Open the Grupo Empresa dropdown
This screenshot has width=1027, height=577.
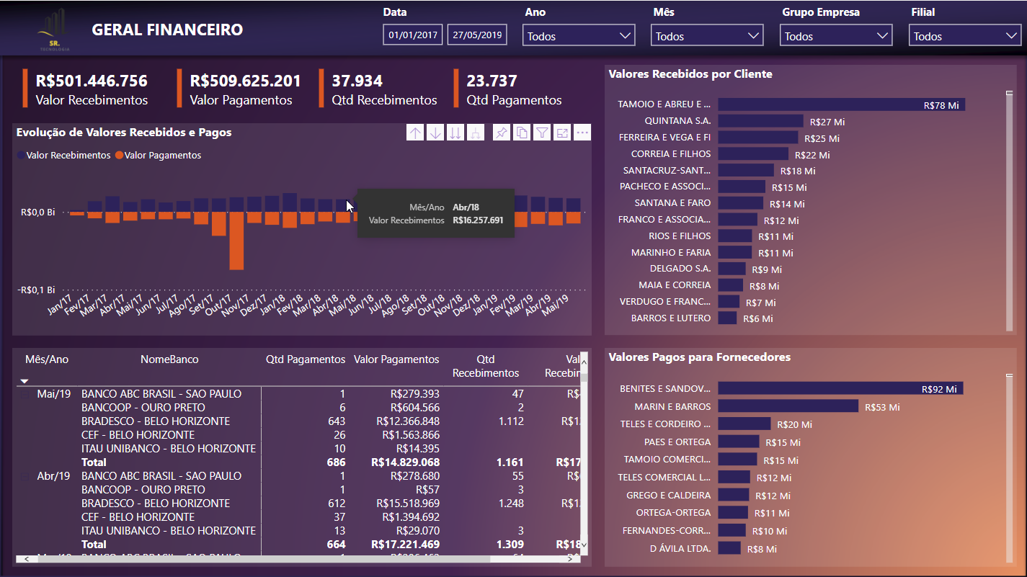(x=836, y=35)
